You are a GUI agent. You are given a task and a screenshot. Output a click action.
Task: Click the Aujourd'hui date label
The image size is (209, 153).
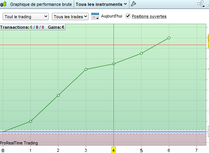[x=112, y=16]
